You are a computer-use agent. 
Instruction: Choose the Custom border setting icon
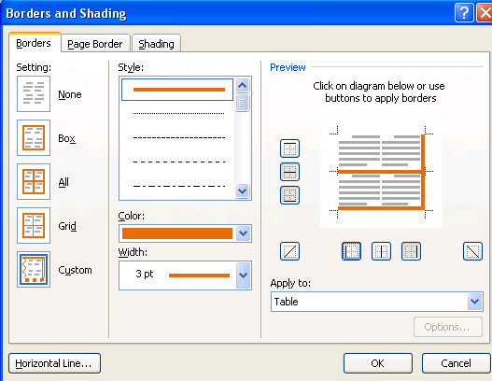34,270
